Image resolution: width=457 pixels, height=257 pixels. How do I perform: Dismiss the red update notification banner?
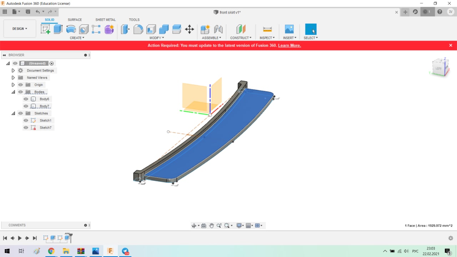click(x=451, y=46)
